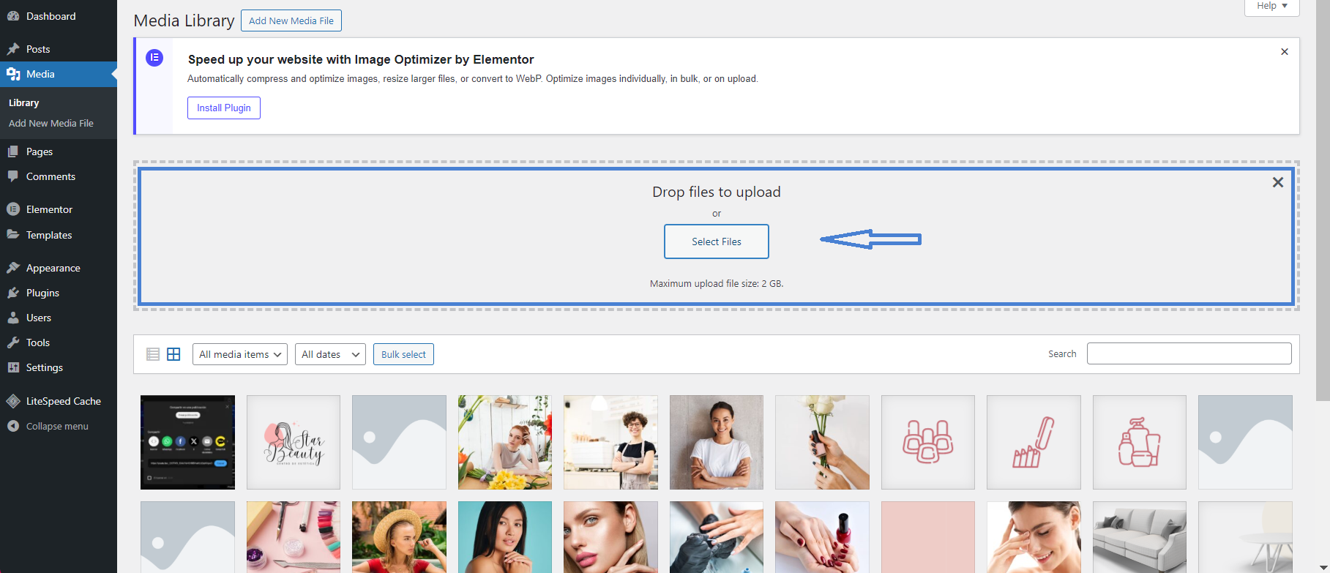
Task: Enable Bulk select mode
Action: (403, 354)
